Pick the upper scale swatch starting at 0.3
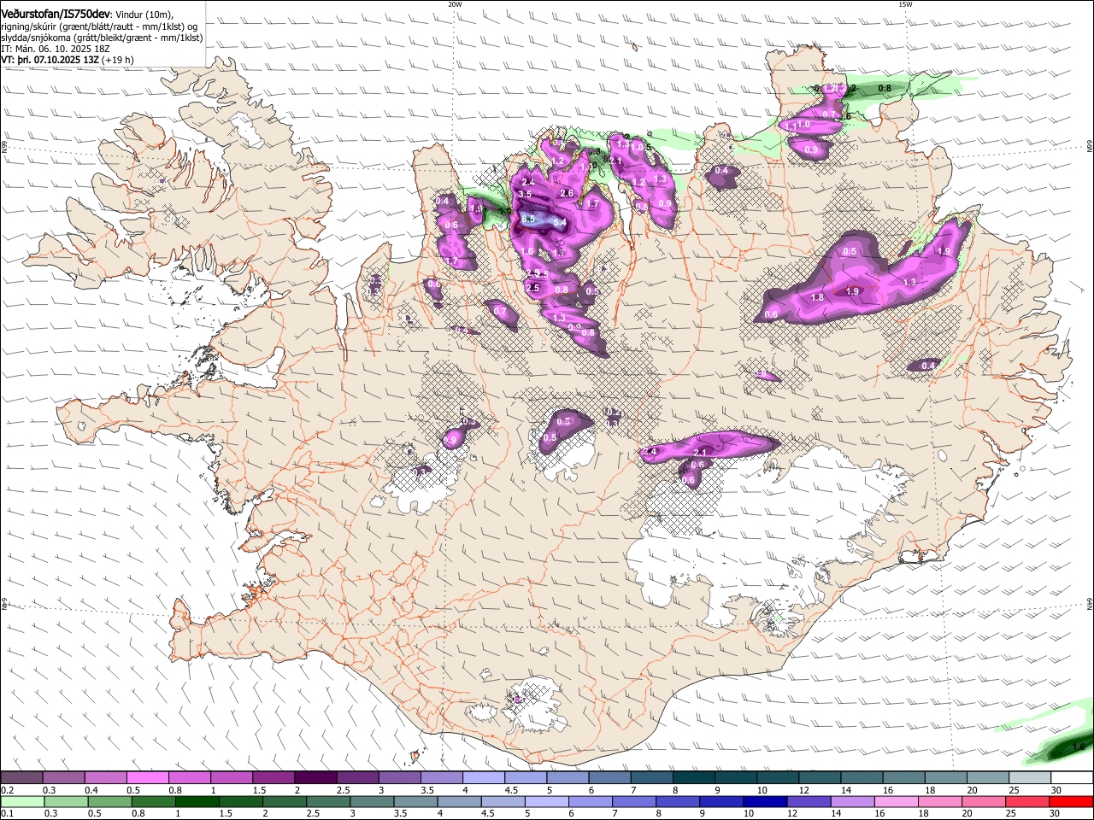1094x820 pixels. click(x=64, y=778)
